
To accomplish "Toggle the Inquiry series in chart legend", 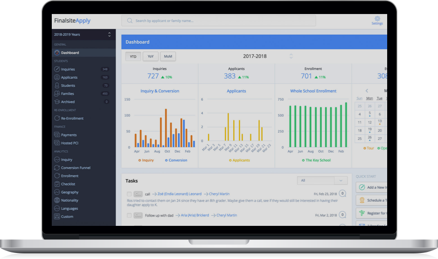I will click(x=146, y=160).
